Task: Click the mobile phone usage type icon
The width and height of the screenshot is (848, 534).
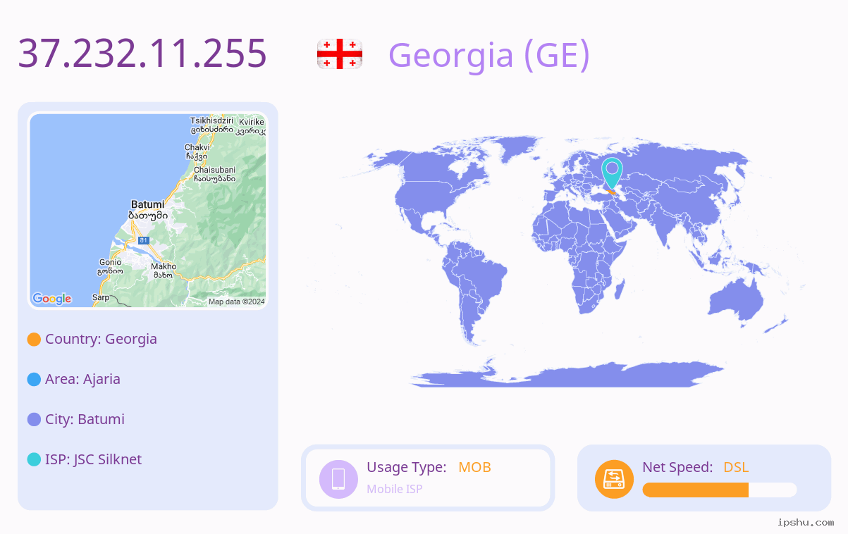Action: (338, 479)
